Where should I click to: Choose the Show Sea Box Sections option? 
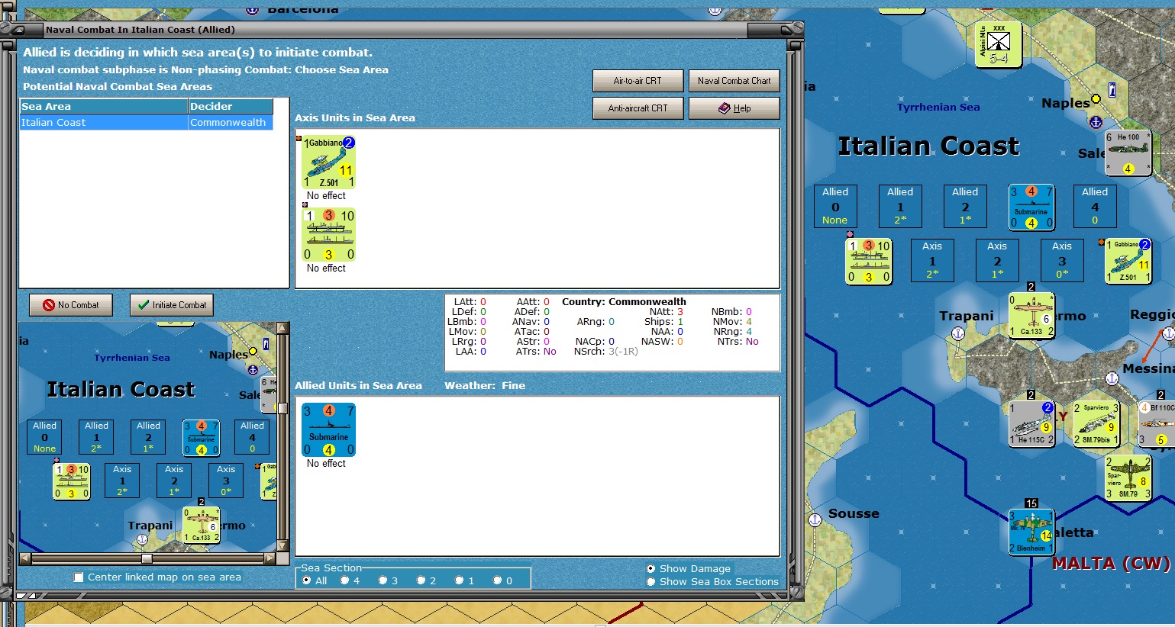click(x=651, y=581)
